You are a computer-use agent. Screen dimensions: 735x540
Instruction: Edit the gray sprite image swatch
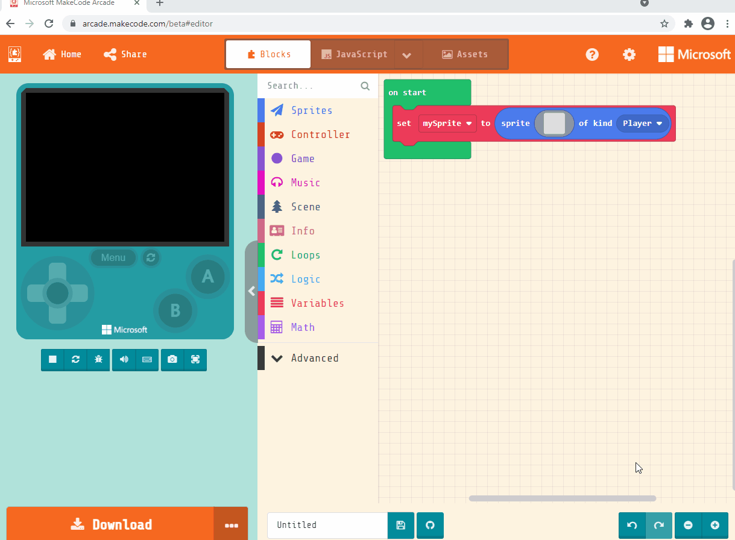[x=554, y=123]
